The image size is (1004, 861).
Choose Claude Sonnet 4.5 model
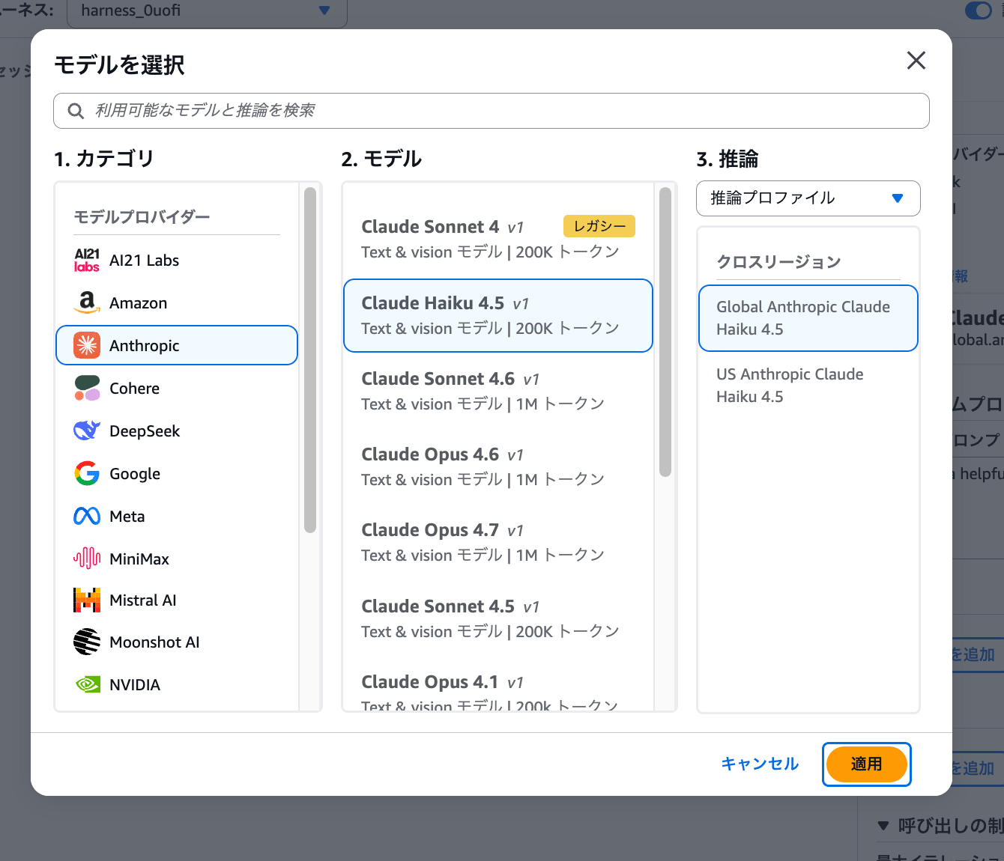[498, 618]
